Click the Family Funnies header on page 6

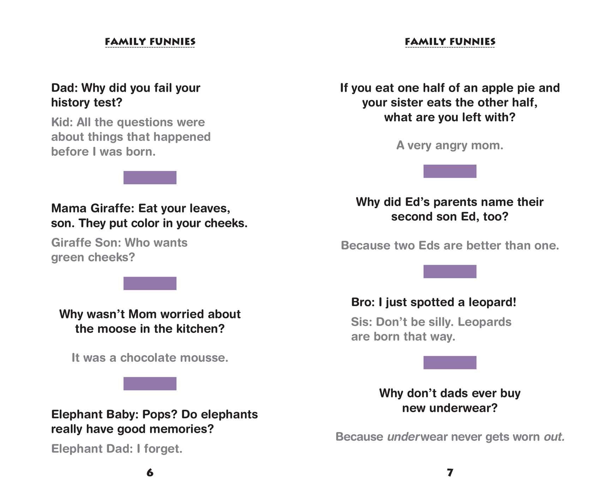150,42
